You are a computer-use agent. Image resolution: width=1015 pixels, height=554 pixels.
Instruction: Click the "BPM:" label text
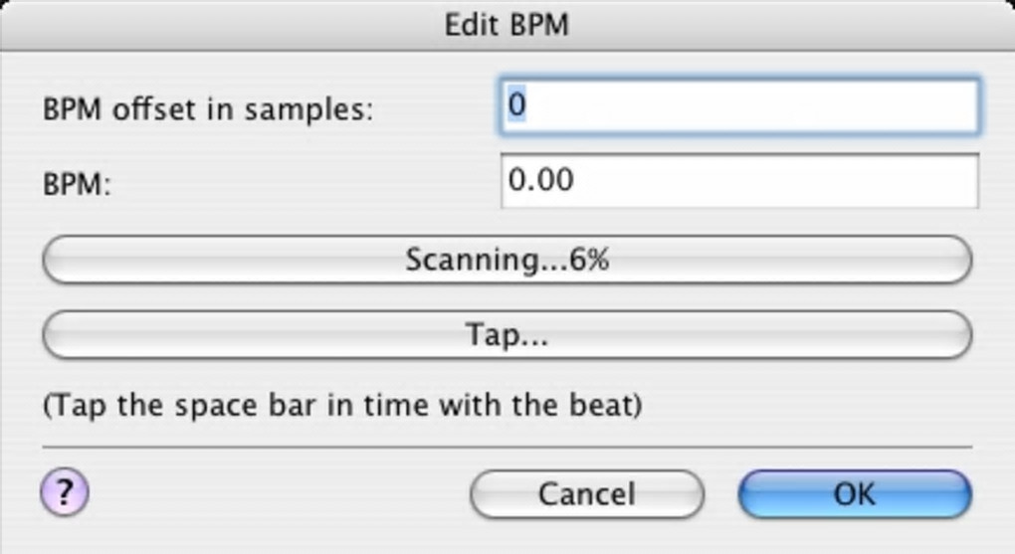click(76, 185)
